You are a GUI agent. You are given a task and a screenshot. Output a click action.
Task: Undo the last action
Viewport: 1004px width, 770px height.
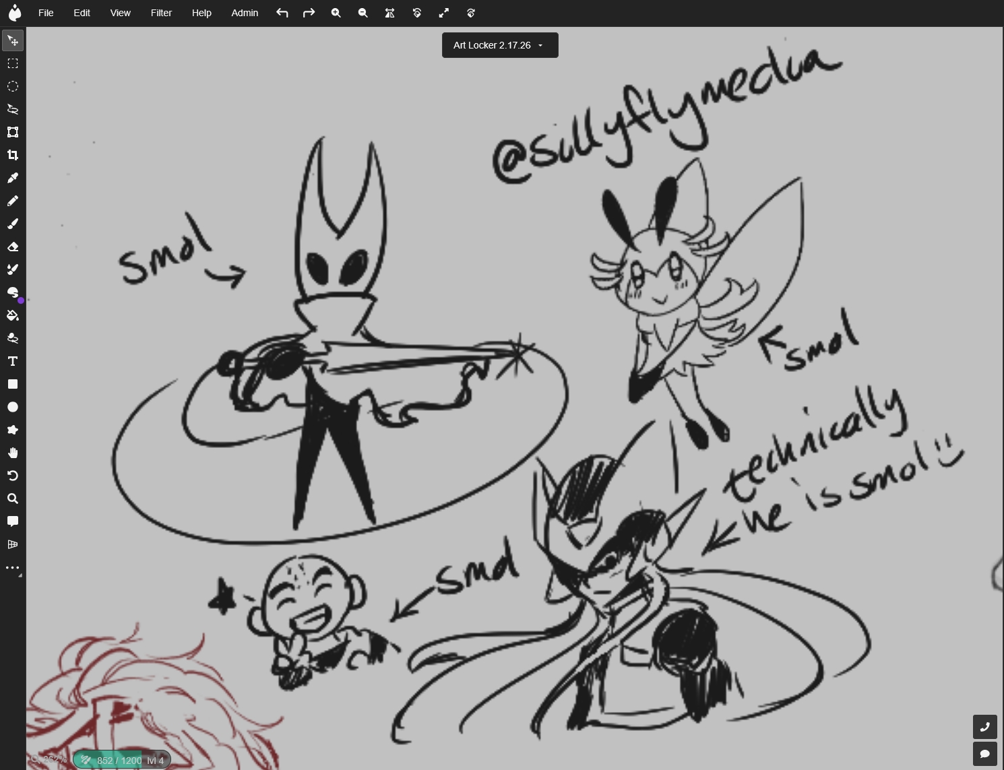pos(282,13)
